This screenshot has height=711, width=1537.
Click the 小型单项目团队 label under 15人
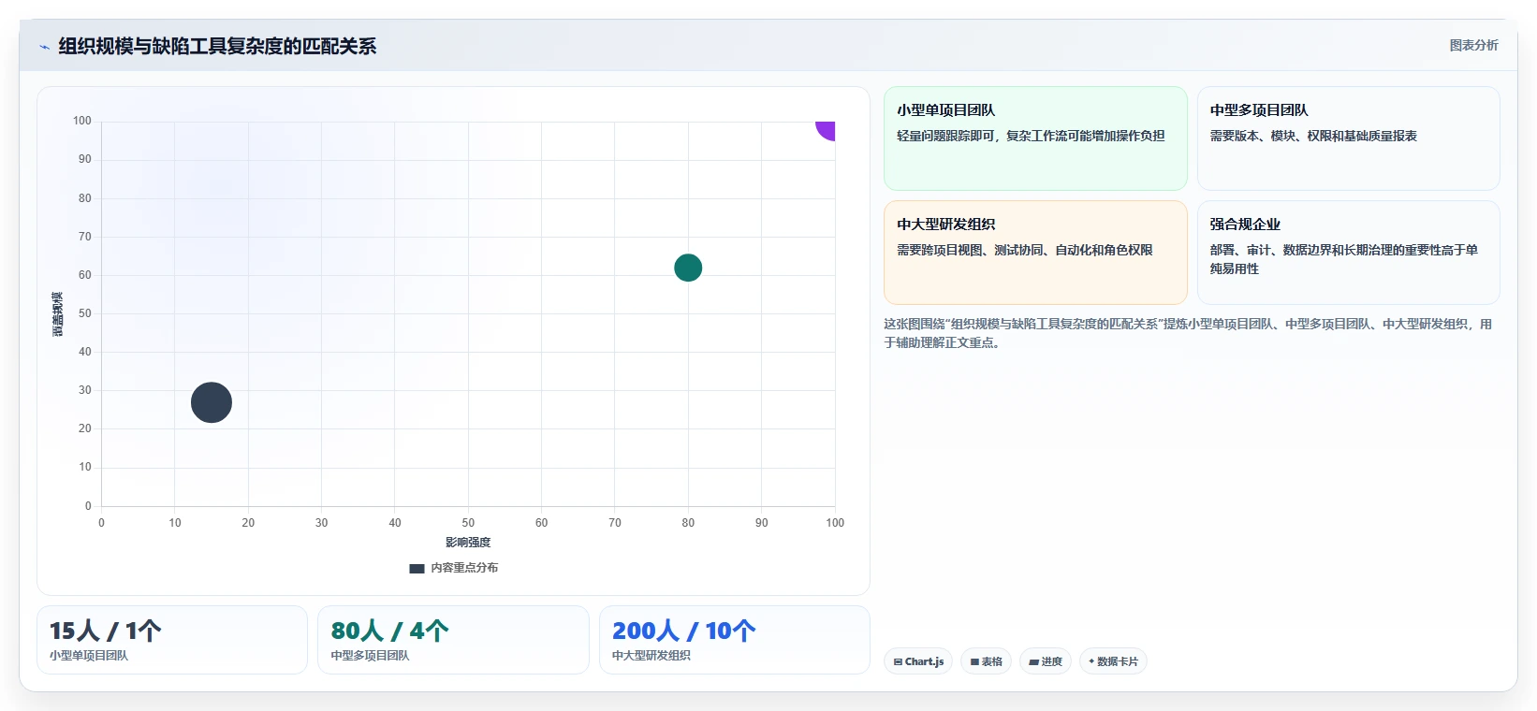click(x=89, y=656)
